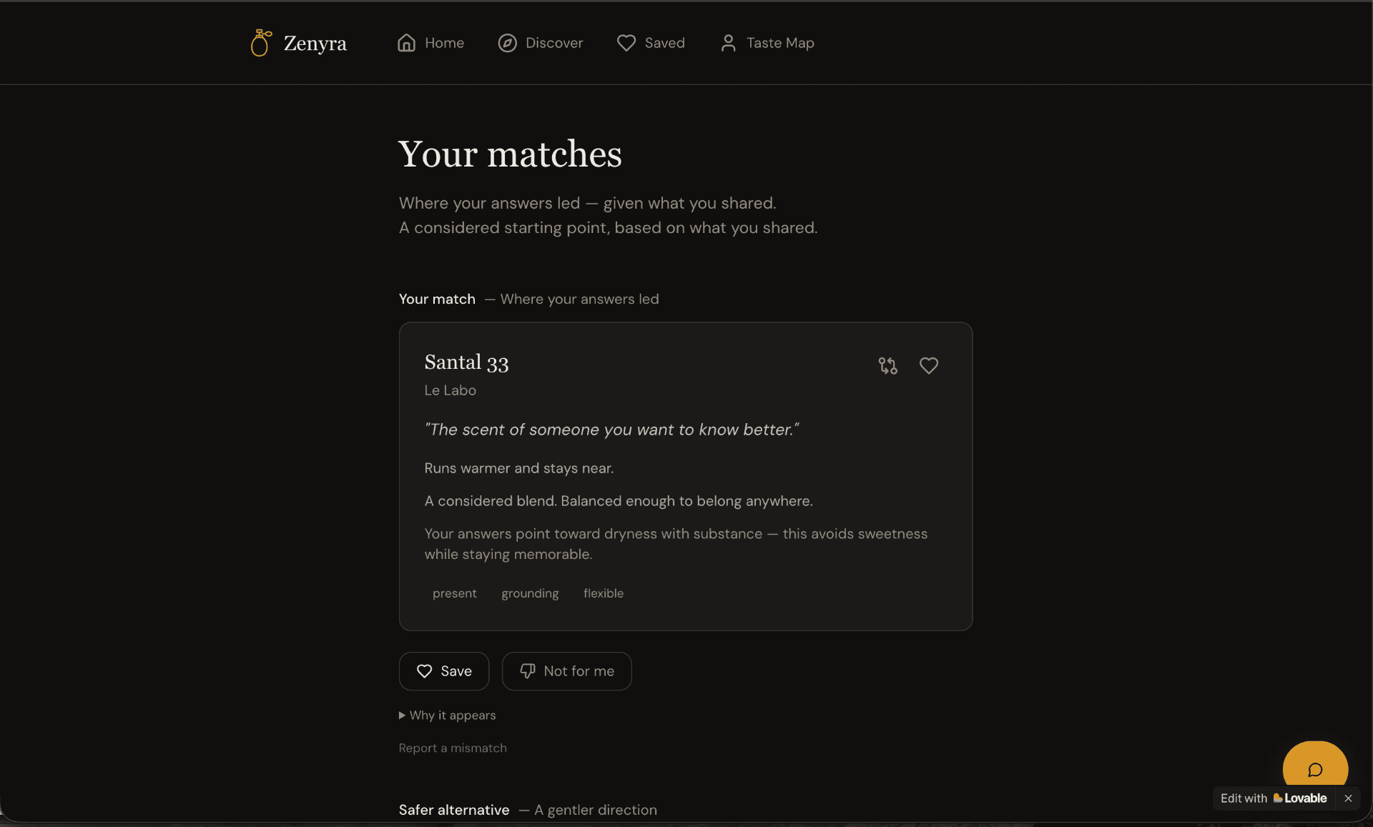1373x827 pixels.
Task: Favorite Santal 33 using the card's heart icon
Action: (928, 365)
